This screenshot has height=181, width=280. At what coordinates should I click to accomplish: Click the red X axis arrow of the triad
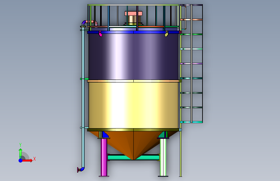point(27,160)
